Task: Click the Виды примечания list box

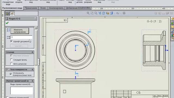Action: [21, 90]
